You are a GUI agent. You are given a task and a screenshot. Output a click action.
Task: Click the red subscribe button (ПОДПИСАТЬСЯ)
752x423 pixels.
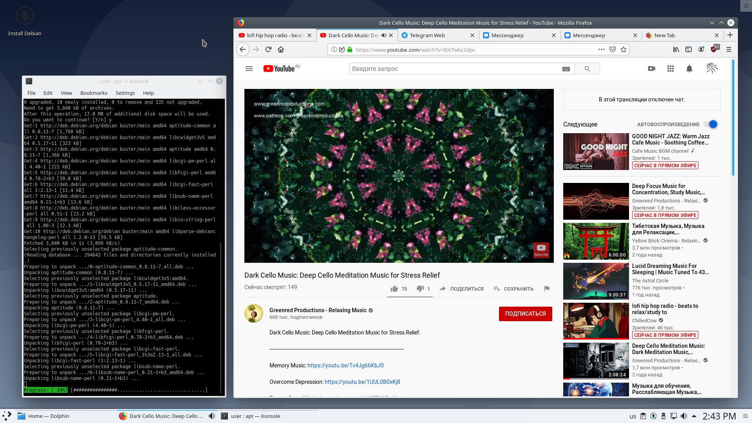pos(525,314)
